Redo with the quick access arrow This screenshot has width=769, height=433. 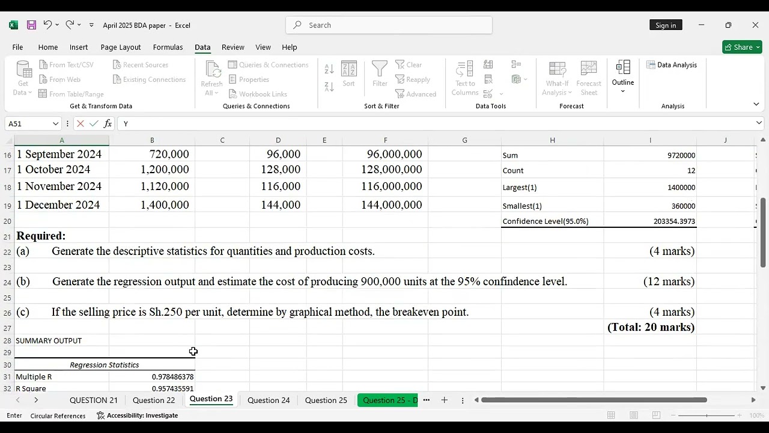click(70, 25)
